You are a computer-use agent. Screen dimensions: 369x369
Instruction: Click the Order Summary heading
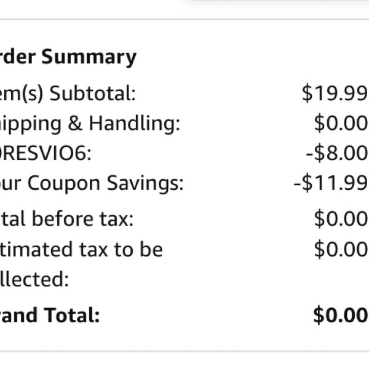[x=68, y=57]
